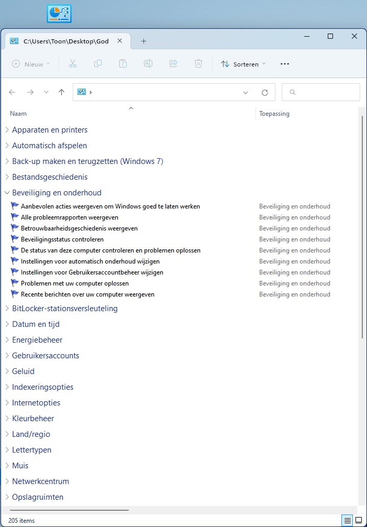Open Instellingen voor automatisch onderhoud wijzigen
This screenshot has height=527, width=367.
[x=91, y=261]
